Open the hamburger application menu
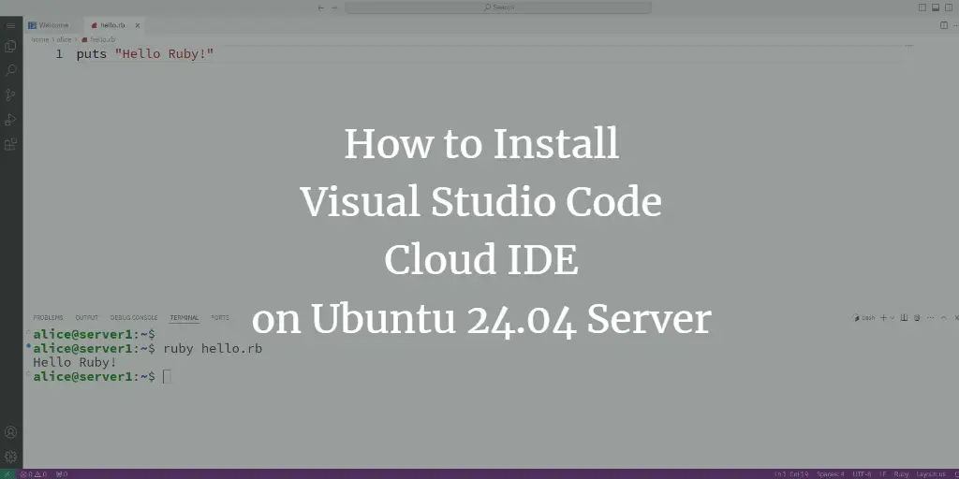 [10, 25]
